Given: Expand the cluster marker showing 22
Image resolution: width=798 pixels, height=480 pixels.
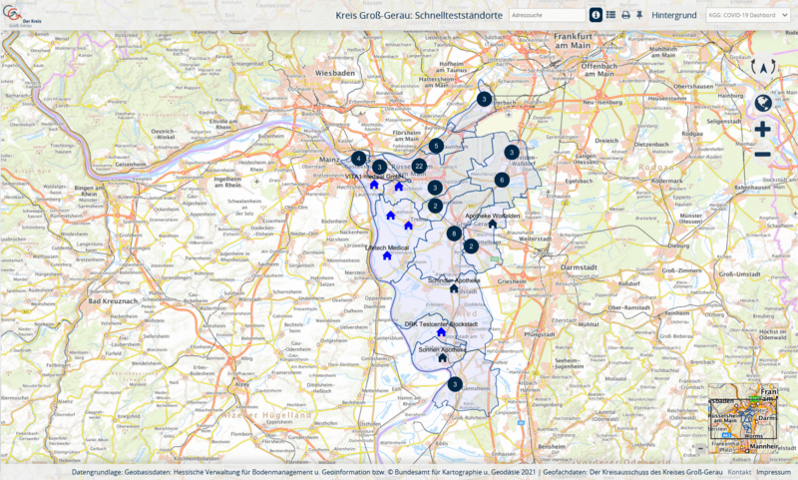Looking at the screenshot, I should pos(419,166).
